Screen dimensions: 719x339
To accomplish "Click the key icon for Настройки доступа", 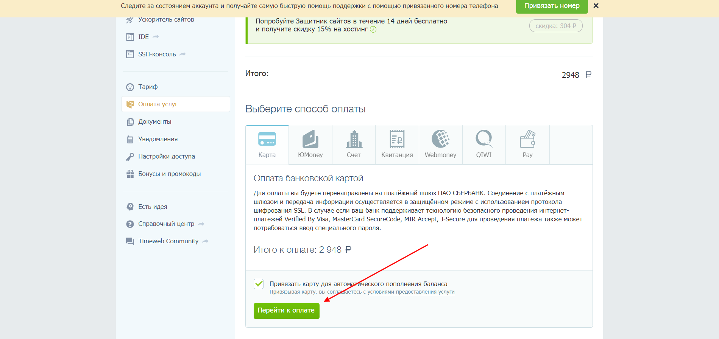I will 130,157.
